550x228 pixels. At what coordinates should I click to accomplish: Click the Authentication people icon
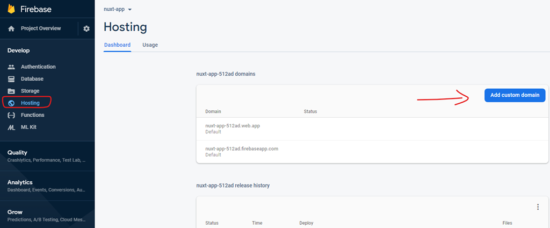[x=11, y=67]
